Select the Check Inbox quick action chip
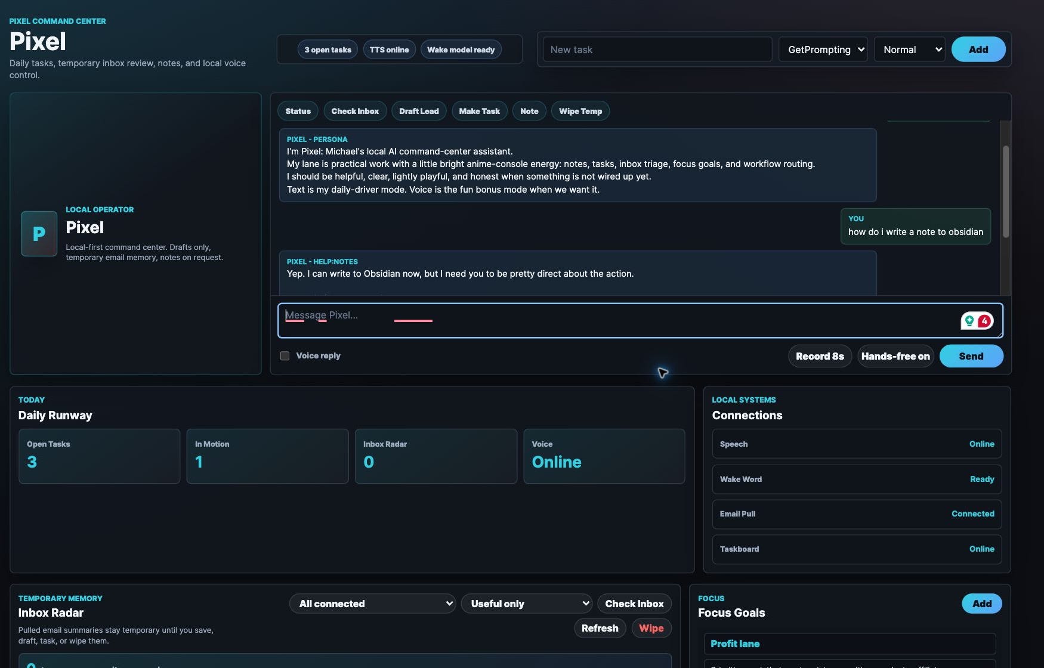The height and width of the screenshot is (668, 1044). point(355,111)
